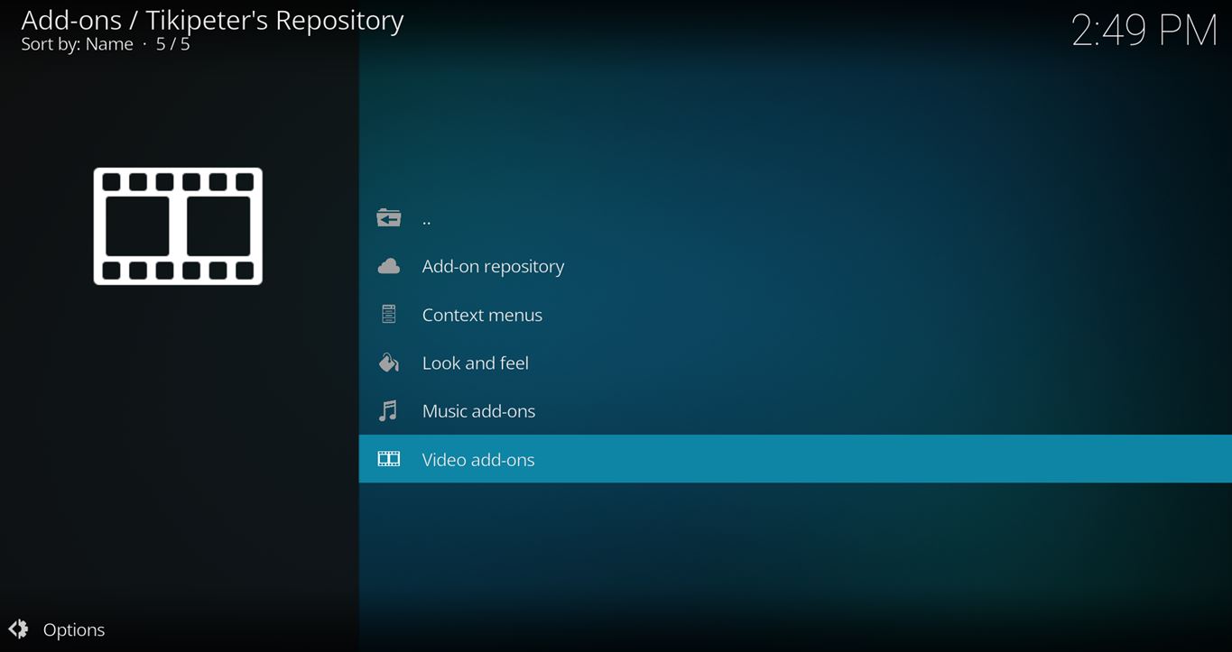1232x652 pixels.
Task: Click the paint bucket Look and feel icon
Action: 388,363
